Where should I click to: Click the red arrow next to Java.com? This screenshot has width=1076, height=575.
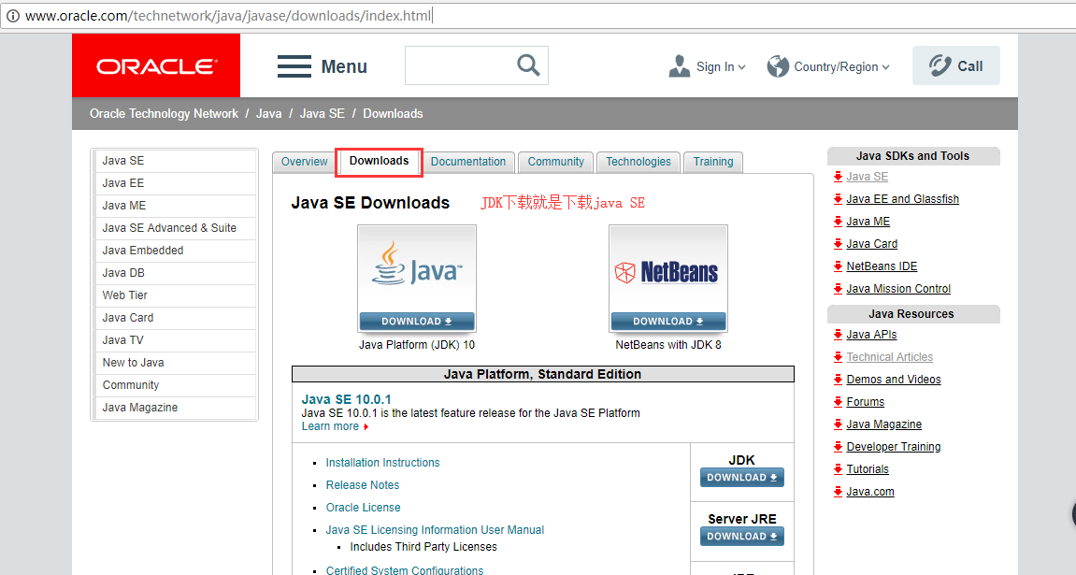838,491
